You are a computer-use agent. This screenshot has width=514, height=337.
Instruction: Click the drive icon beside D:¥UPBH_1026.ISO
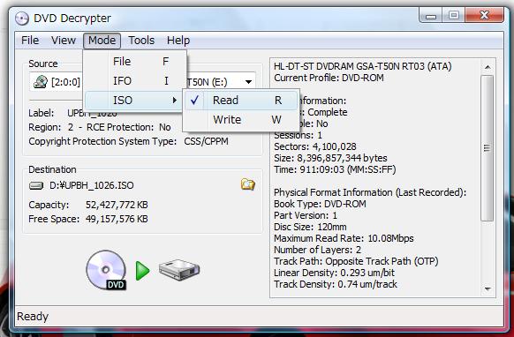(x=36, y=185)
